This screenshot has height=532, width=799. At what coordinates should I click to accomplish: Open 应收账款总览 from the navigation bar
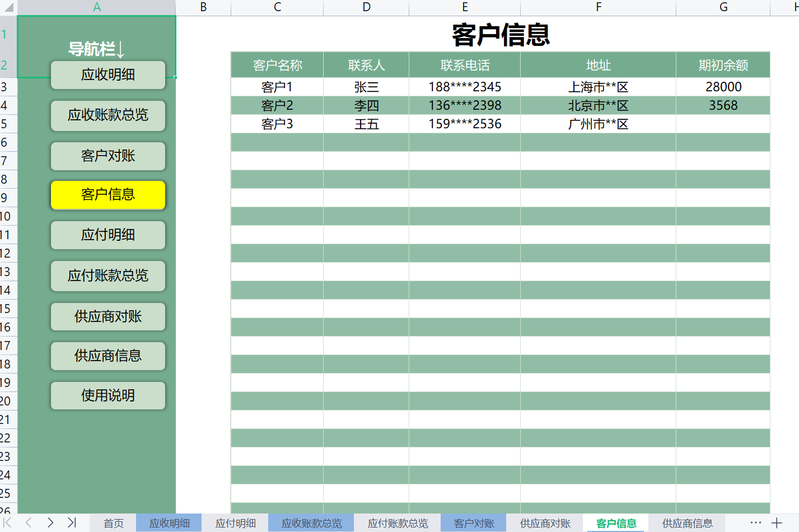pyautogui.click(x=108, y=115)
